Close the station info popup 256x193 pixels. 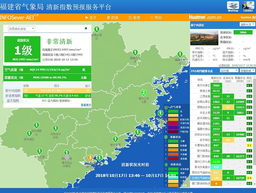point(86,28)
